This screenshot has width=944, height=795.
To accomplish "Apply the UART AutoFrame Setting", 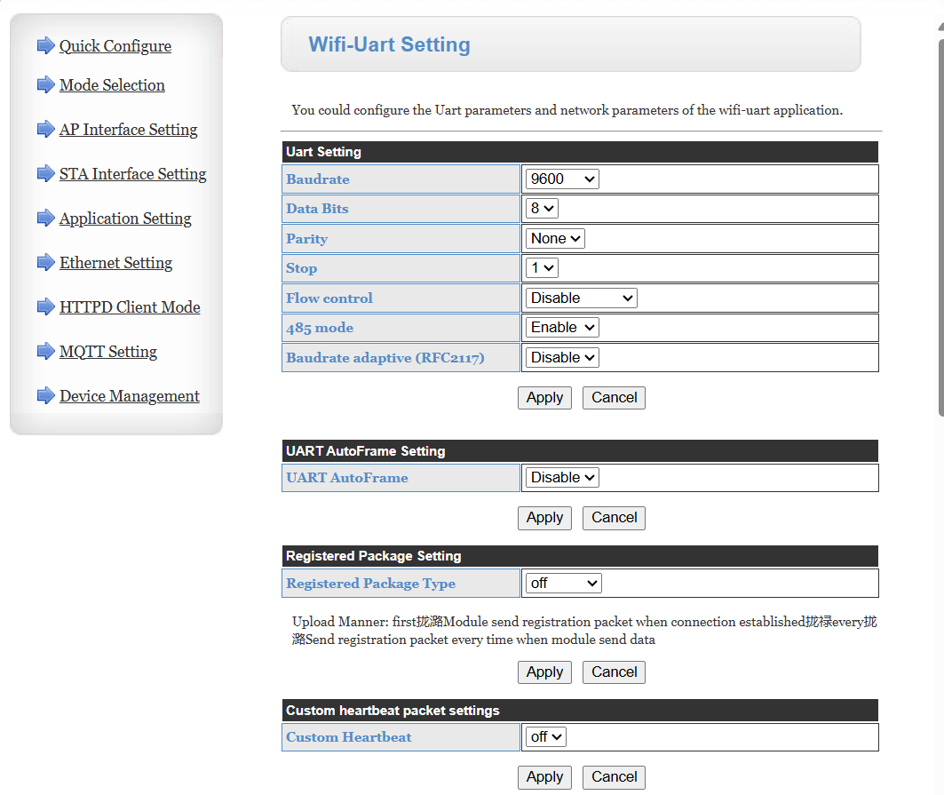I will [x=544, y=518].
